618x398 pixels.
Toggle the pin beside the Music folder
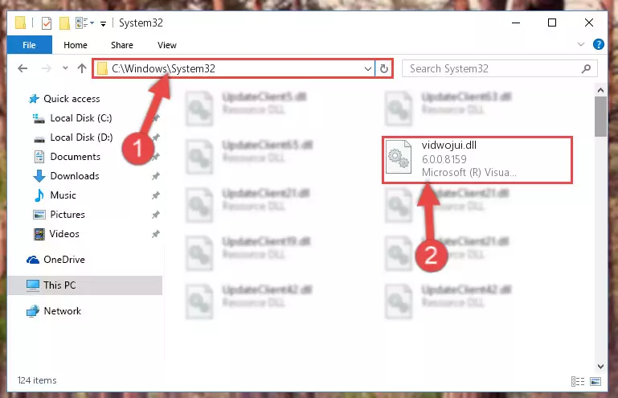pyautogui.click(x=156, y=195)
